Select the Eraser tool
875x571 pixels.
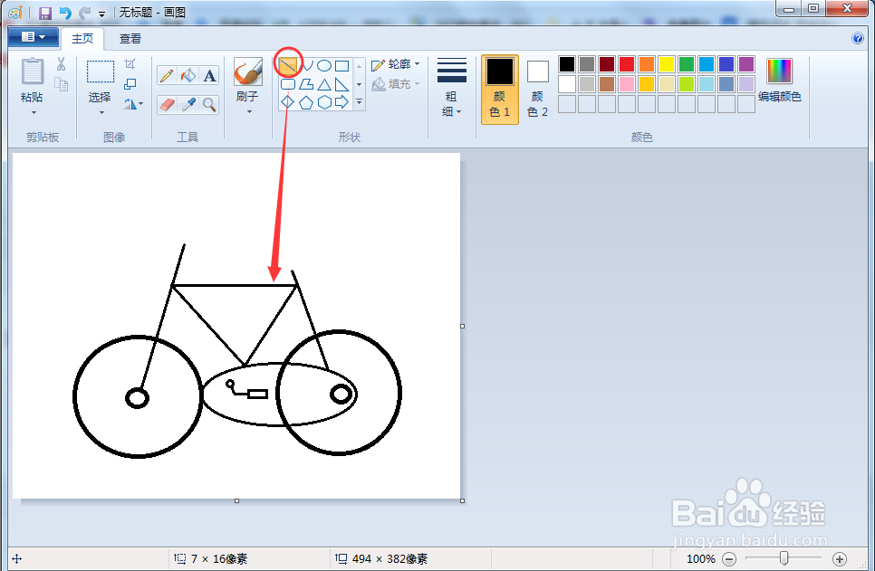pyautogui.click(x=168, y=104)
